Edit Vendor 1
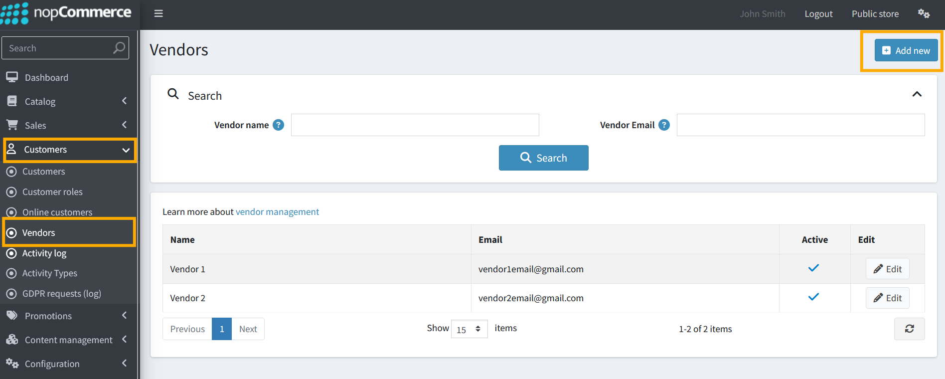Image resolution: width=945 pixels, height=379 pixels. [x=887, y=269]
